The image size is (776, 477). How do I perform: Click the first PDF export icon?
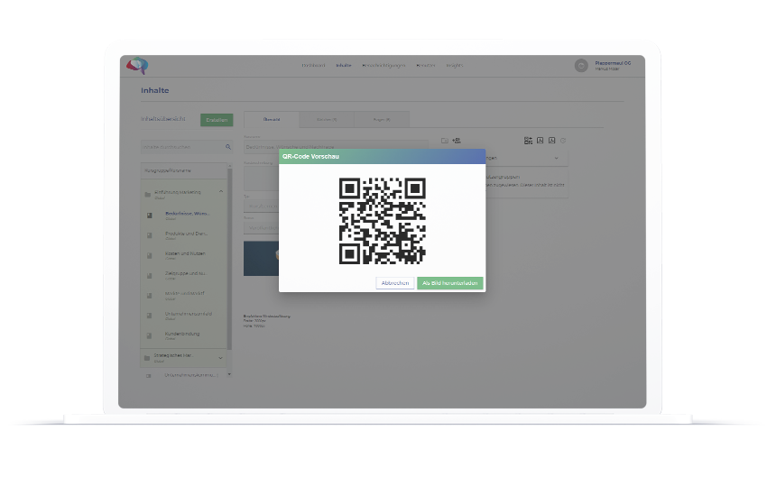click(540, 141)
